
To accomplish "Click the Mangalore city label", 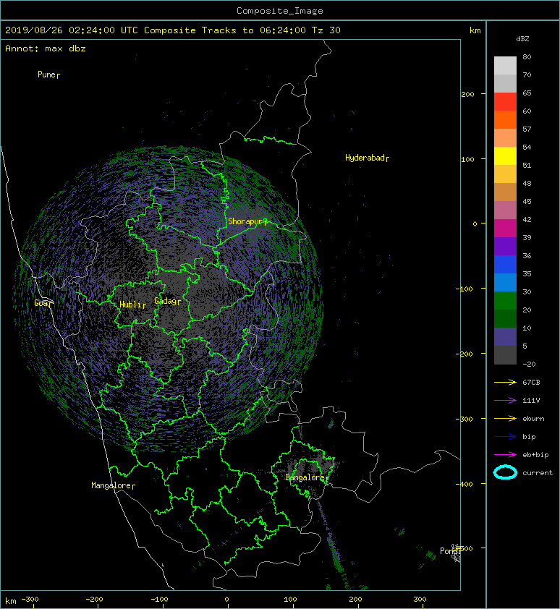I will pyautogui.click(x=111, y=485).
